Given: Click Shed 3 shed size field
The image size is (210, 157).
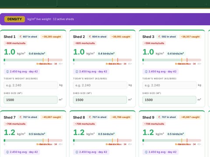Looking at the screenshot, I should 169,100.
